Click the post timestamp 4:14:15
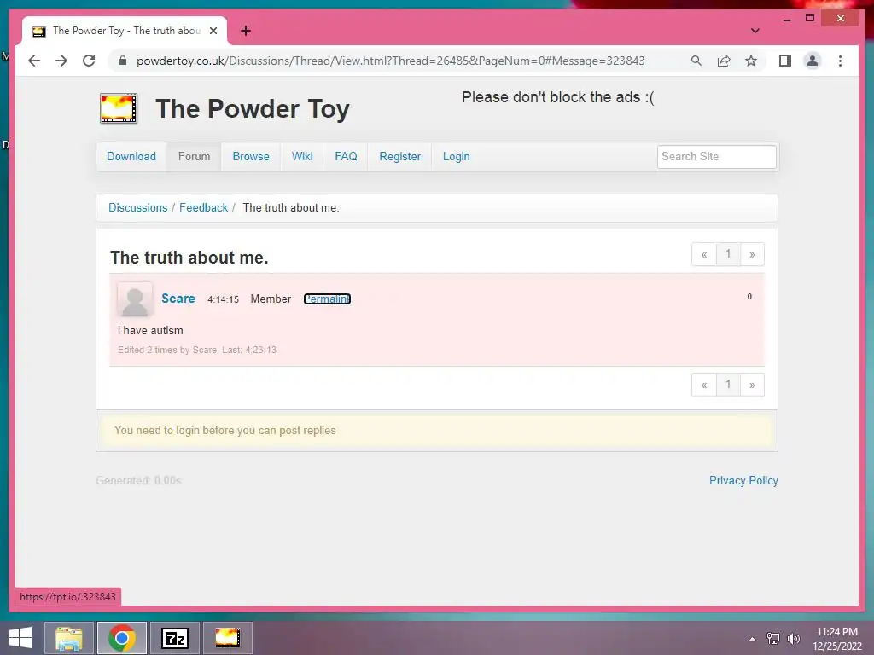The width and height of the screenshot is (874, 655). point(223,299)
